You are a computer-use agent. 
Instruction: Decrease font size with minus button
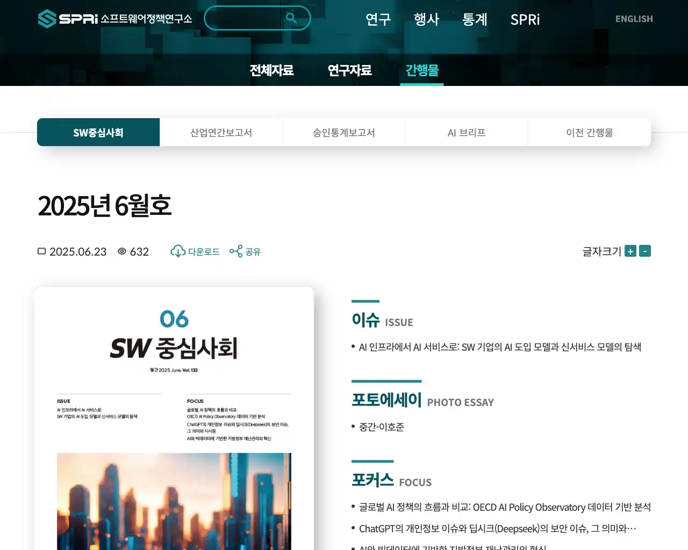point(645,251)
